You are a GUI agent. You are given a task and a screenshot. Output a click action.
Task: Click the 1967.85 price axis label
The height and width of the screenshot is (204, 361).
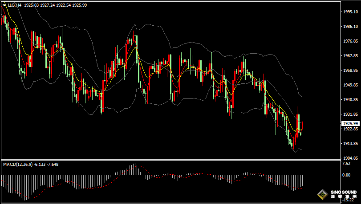point(350,56)
